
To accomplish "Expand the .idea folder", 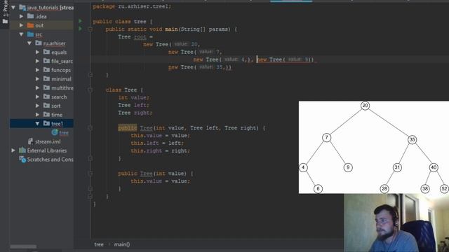I will (x=22, y=16).
